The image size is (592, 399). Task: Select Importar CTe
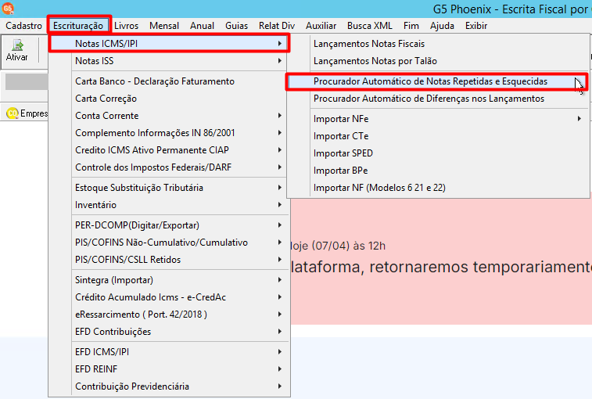coord(438,136)
